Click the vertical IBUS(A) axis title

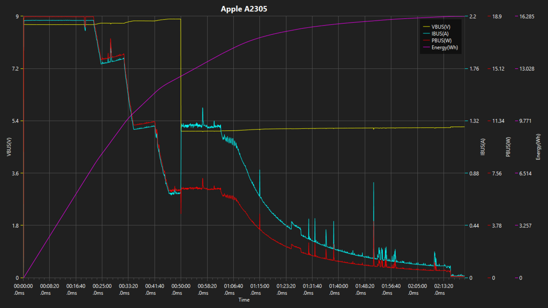[x=483, y=147]
